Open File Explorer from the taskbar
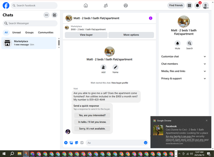 19,154
